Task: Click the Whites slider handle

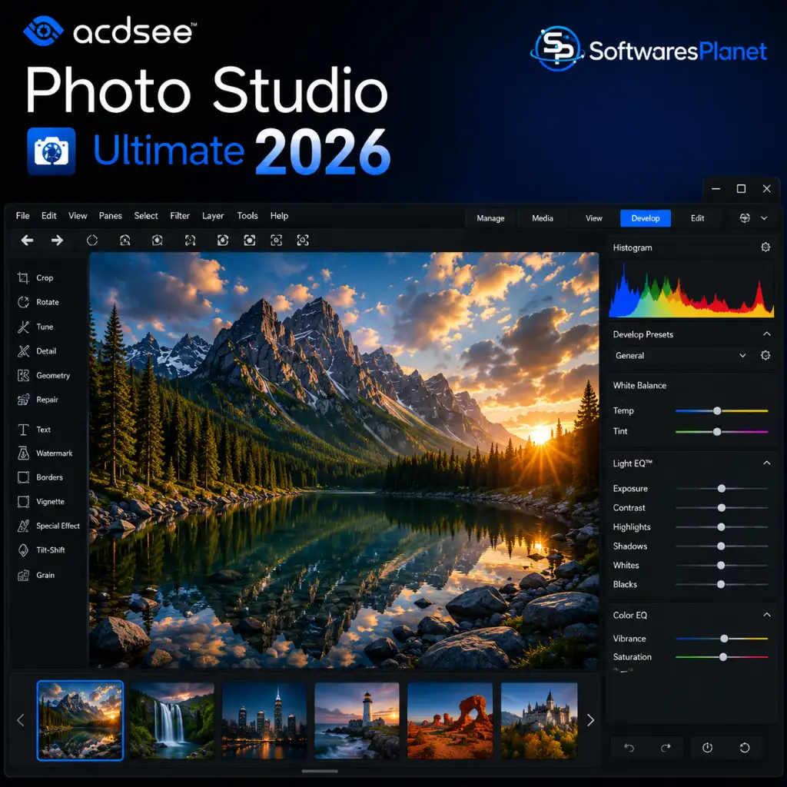Action: tap(721, 565)
